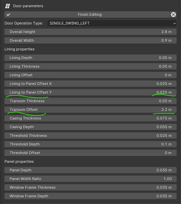
Task: Select the Overall Height field
Action: click(x=90, y=32)
